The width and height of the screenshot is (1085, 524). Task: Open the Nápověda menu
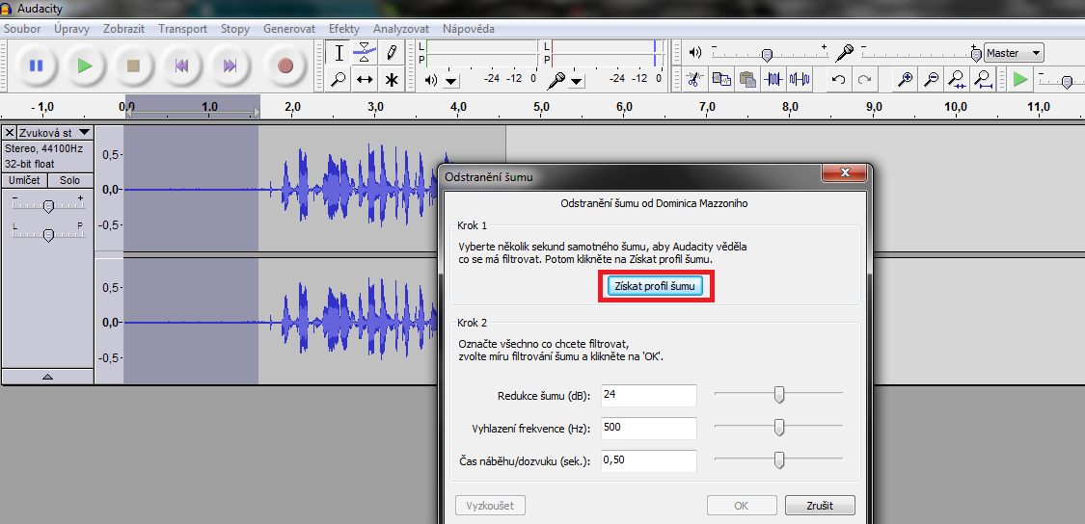click(469, 29)
